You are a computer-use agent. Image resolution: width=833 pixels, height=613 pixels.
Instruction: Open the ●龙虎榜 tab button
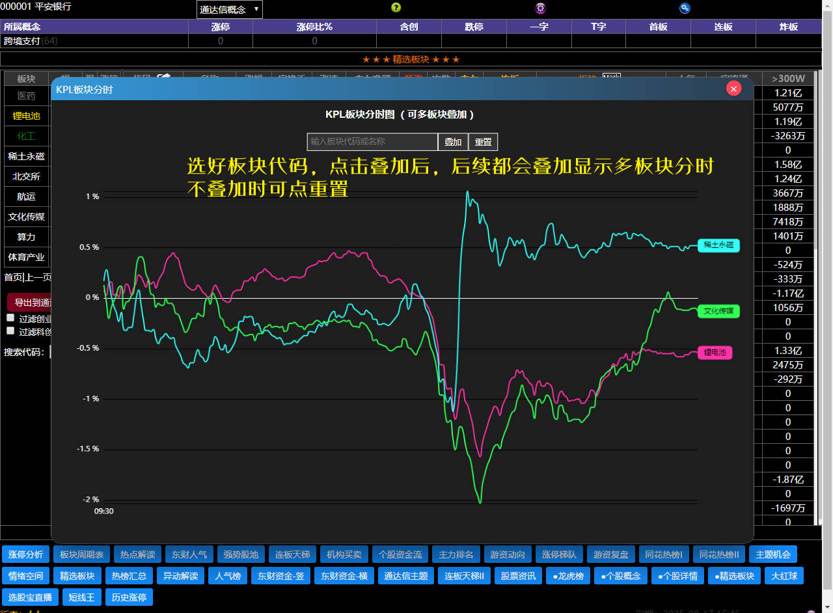tap(569, 576)
